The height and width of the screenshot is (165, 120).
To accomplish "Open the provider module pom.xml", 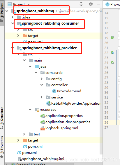I will click(35, 147).
